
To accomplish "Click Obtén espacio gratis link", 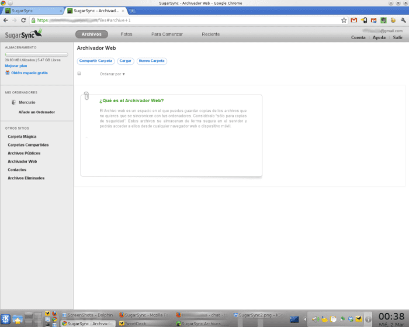I will [29, 73].
